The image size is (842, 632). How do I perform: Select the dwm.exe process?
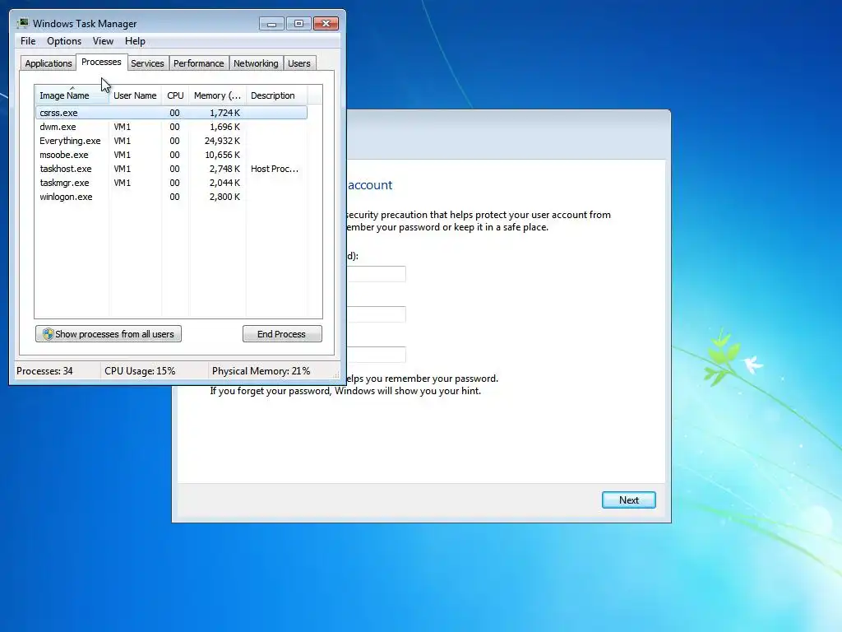point(171,127)
